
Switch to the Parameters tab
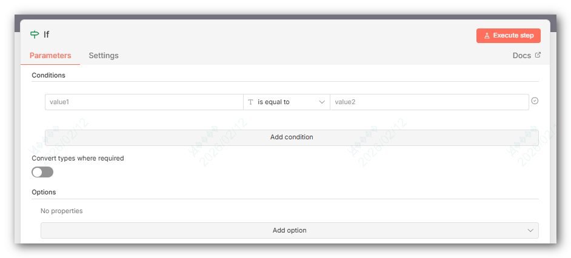50,55
